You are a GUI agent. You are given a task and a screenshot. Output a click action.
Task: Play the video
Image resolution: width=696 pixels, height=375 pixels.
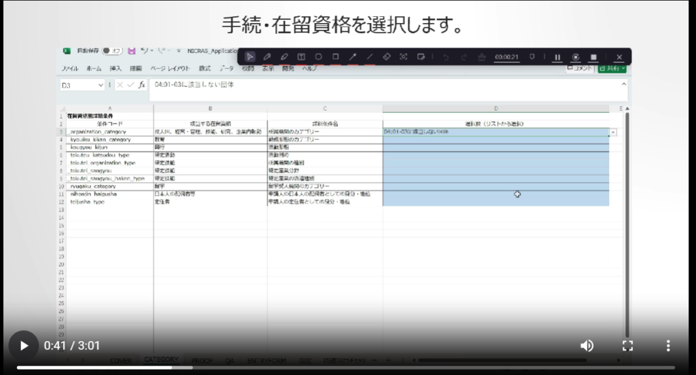click(x=24, y=346)
